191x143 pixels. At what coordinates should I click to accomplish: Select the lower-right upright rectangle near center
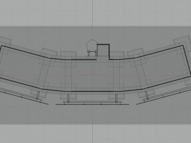(116, 91)
